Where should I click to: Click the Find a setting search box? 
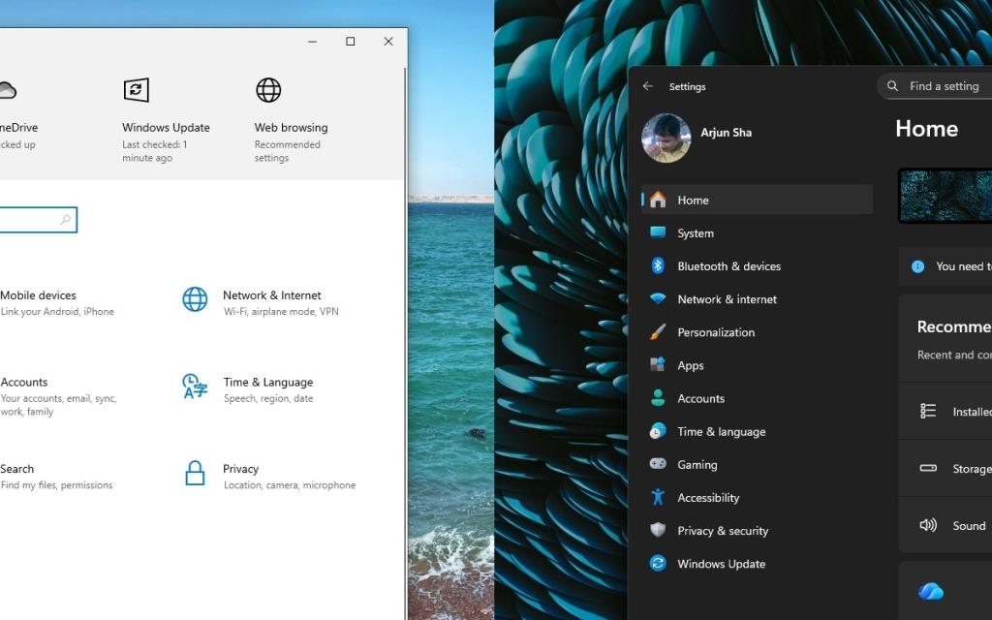940,85
